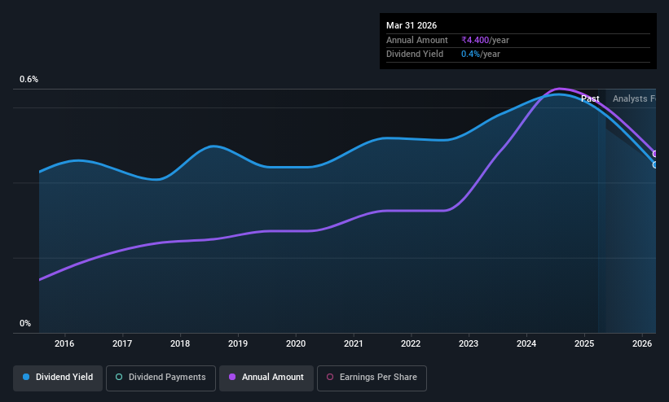Click the purple Annual Amount legend dot
This screenshot has height=402, width=669.
[232, 377]
